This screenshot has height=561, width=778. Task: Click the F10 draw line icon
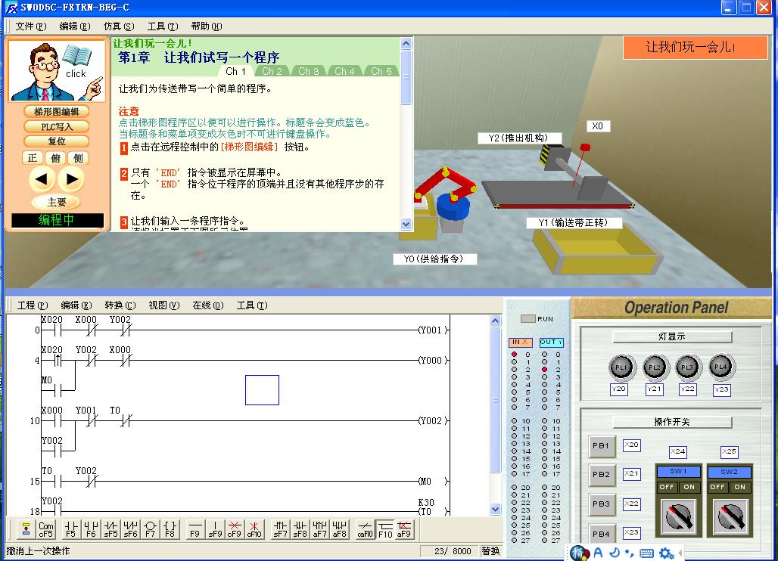pos(385,528)
